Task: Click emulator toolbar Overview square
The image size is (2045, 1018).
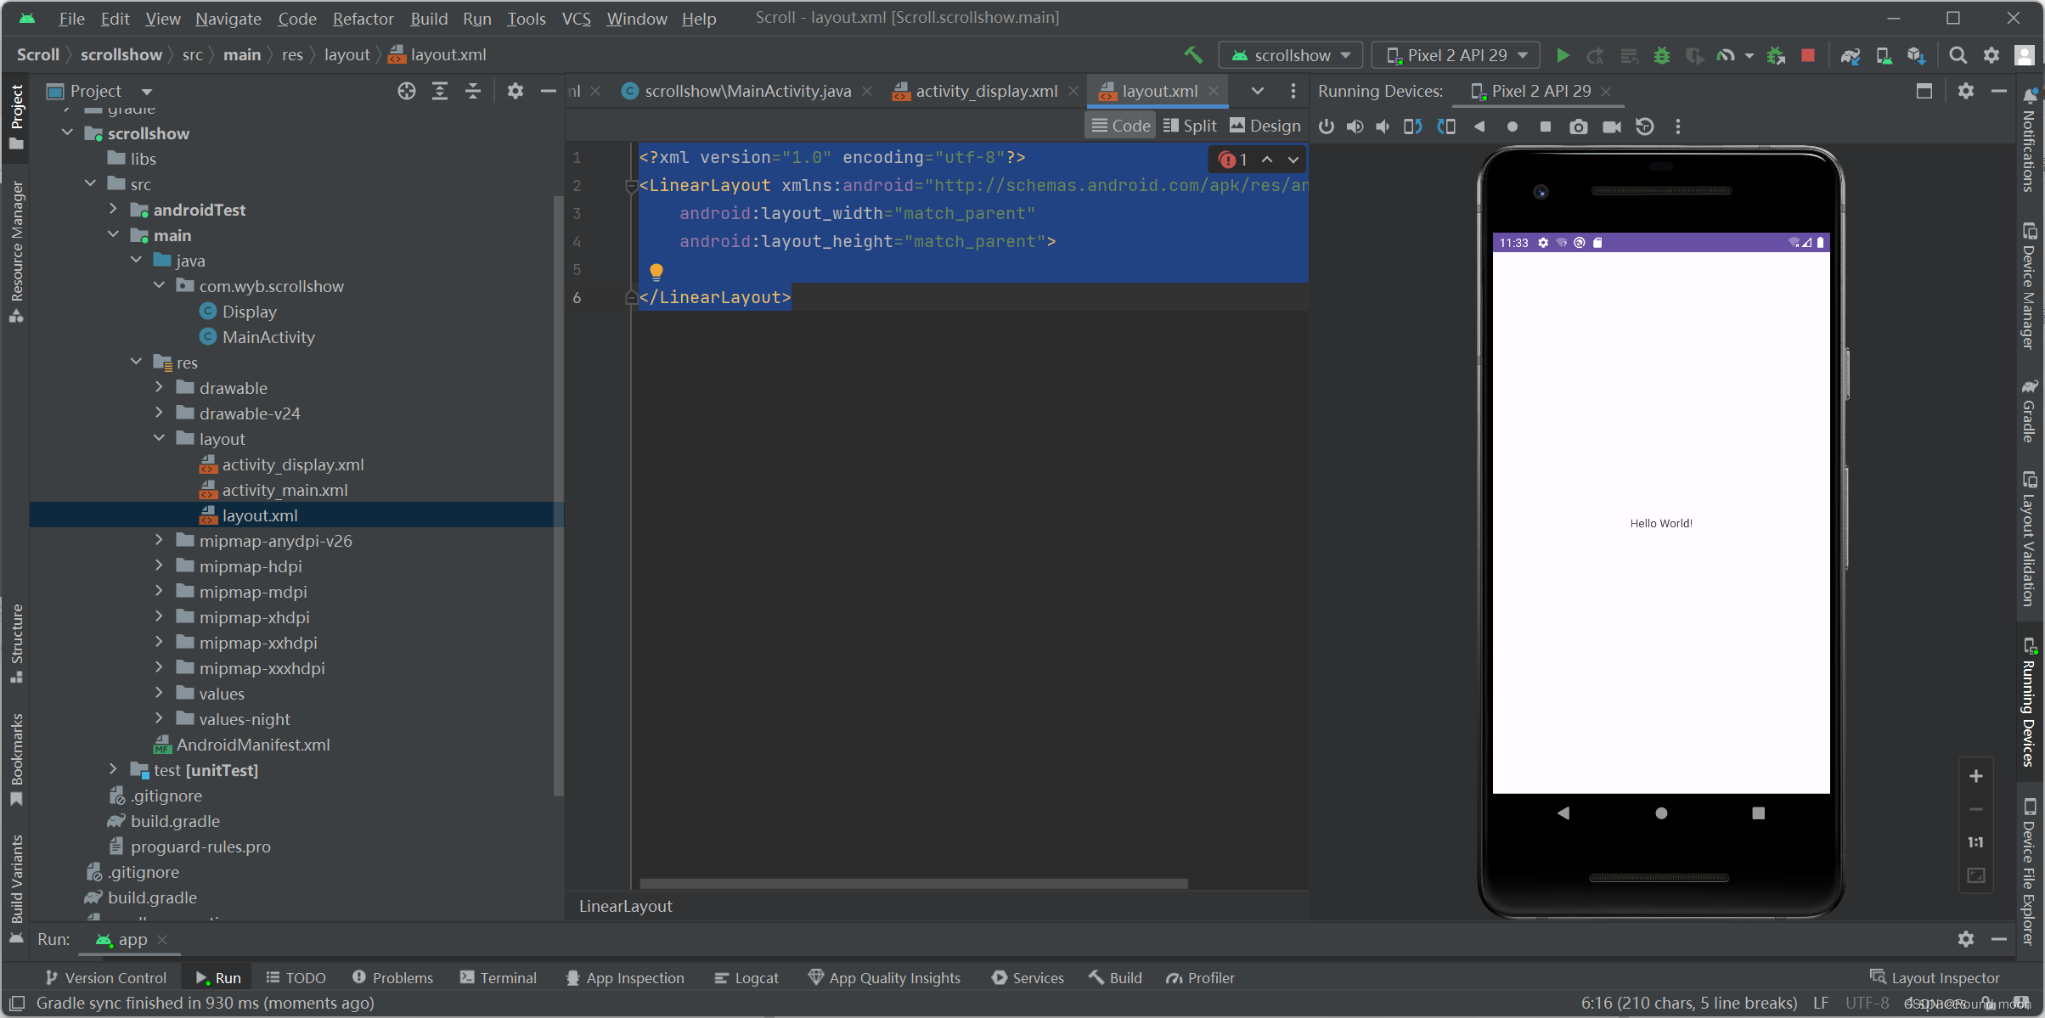Action: tap(1546, 127)
